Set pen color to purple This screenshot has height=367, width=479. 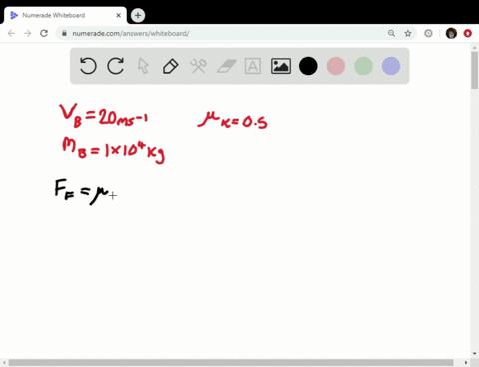point(391,66)
